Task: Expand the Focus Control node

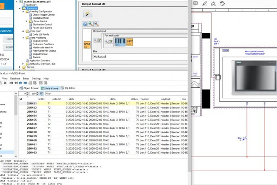Action: (27, 21)
